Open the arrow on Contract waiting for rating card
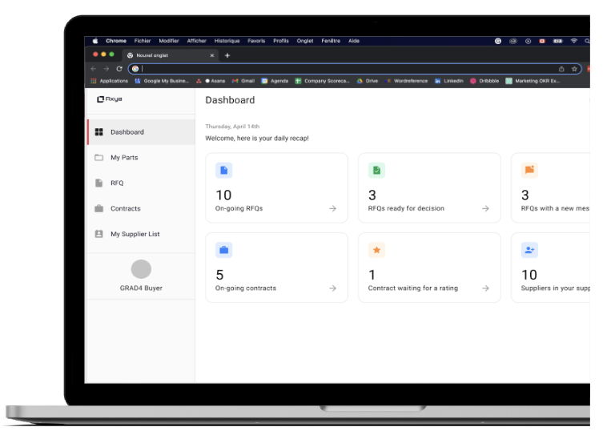Image resolution: width=615 pixels, height=439 pixels. 485,288
